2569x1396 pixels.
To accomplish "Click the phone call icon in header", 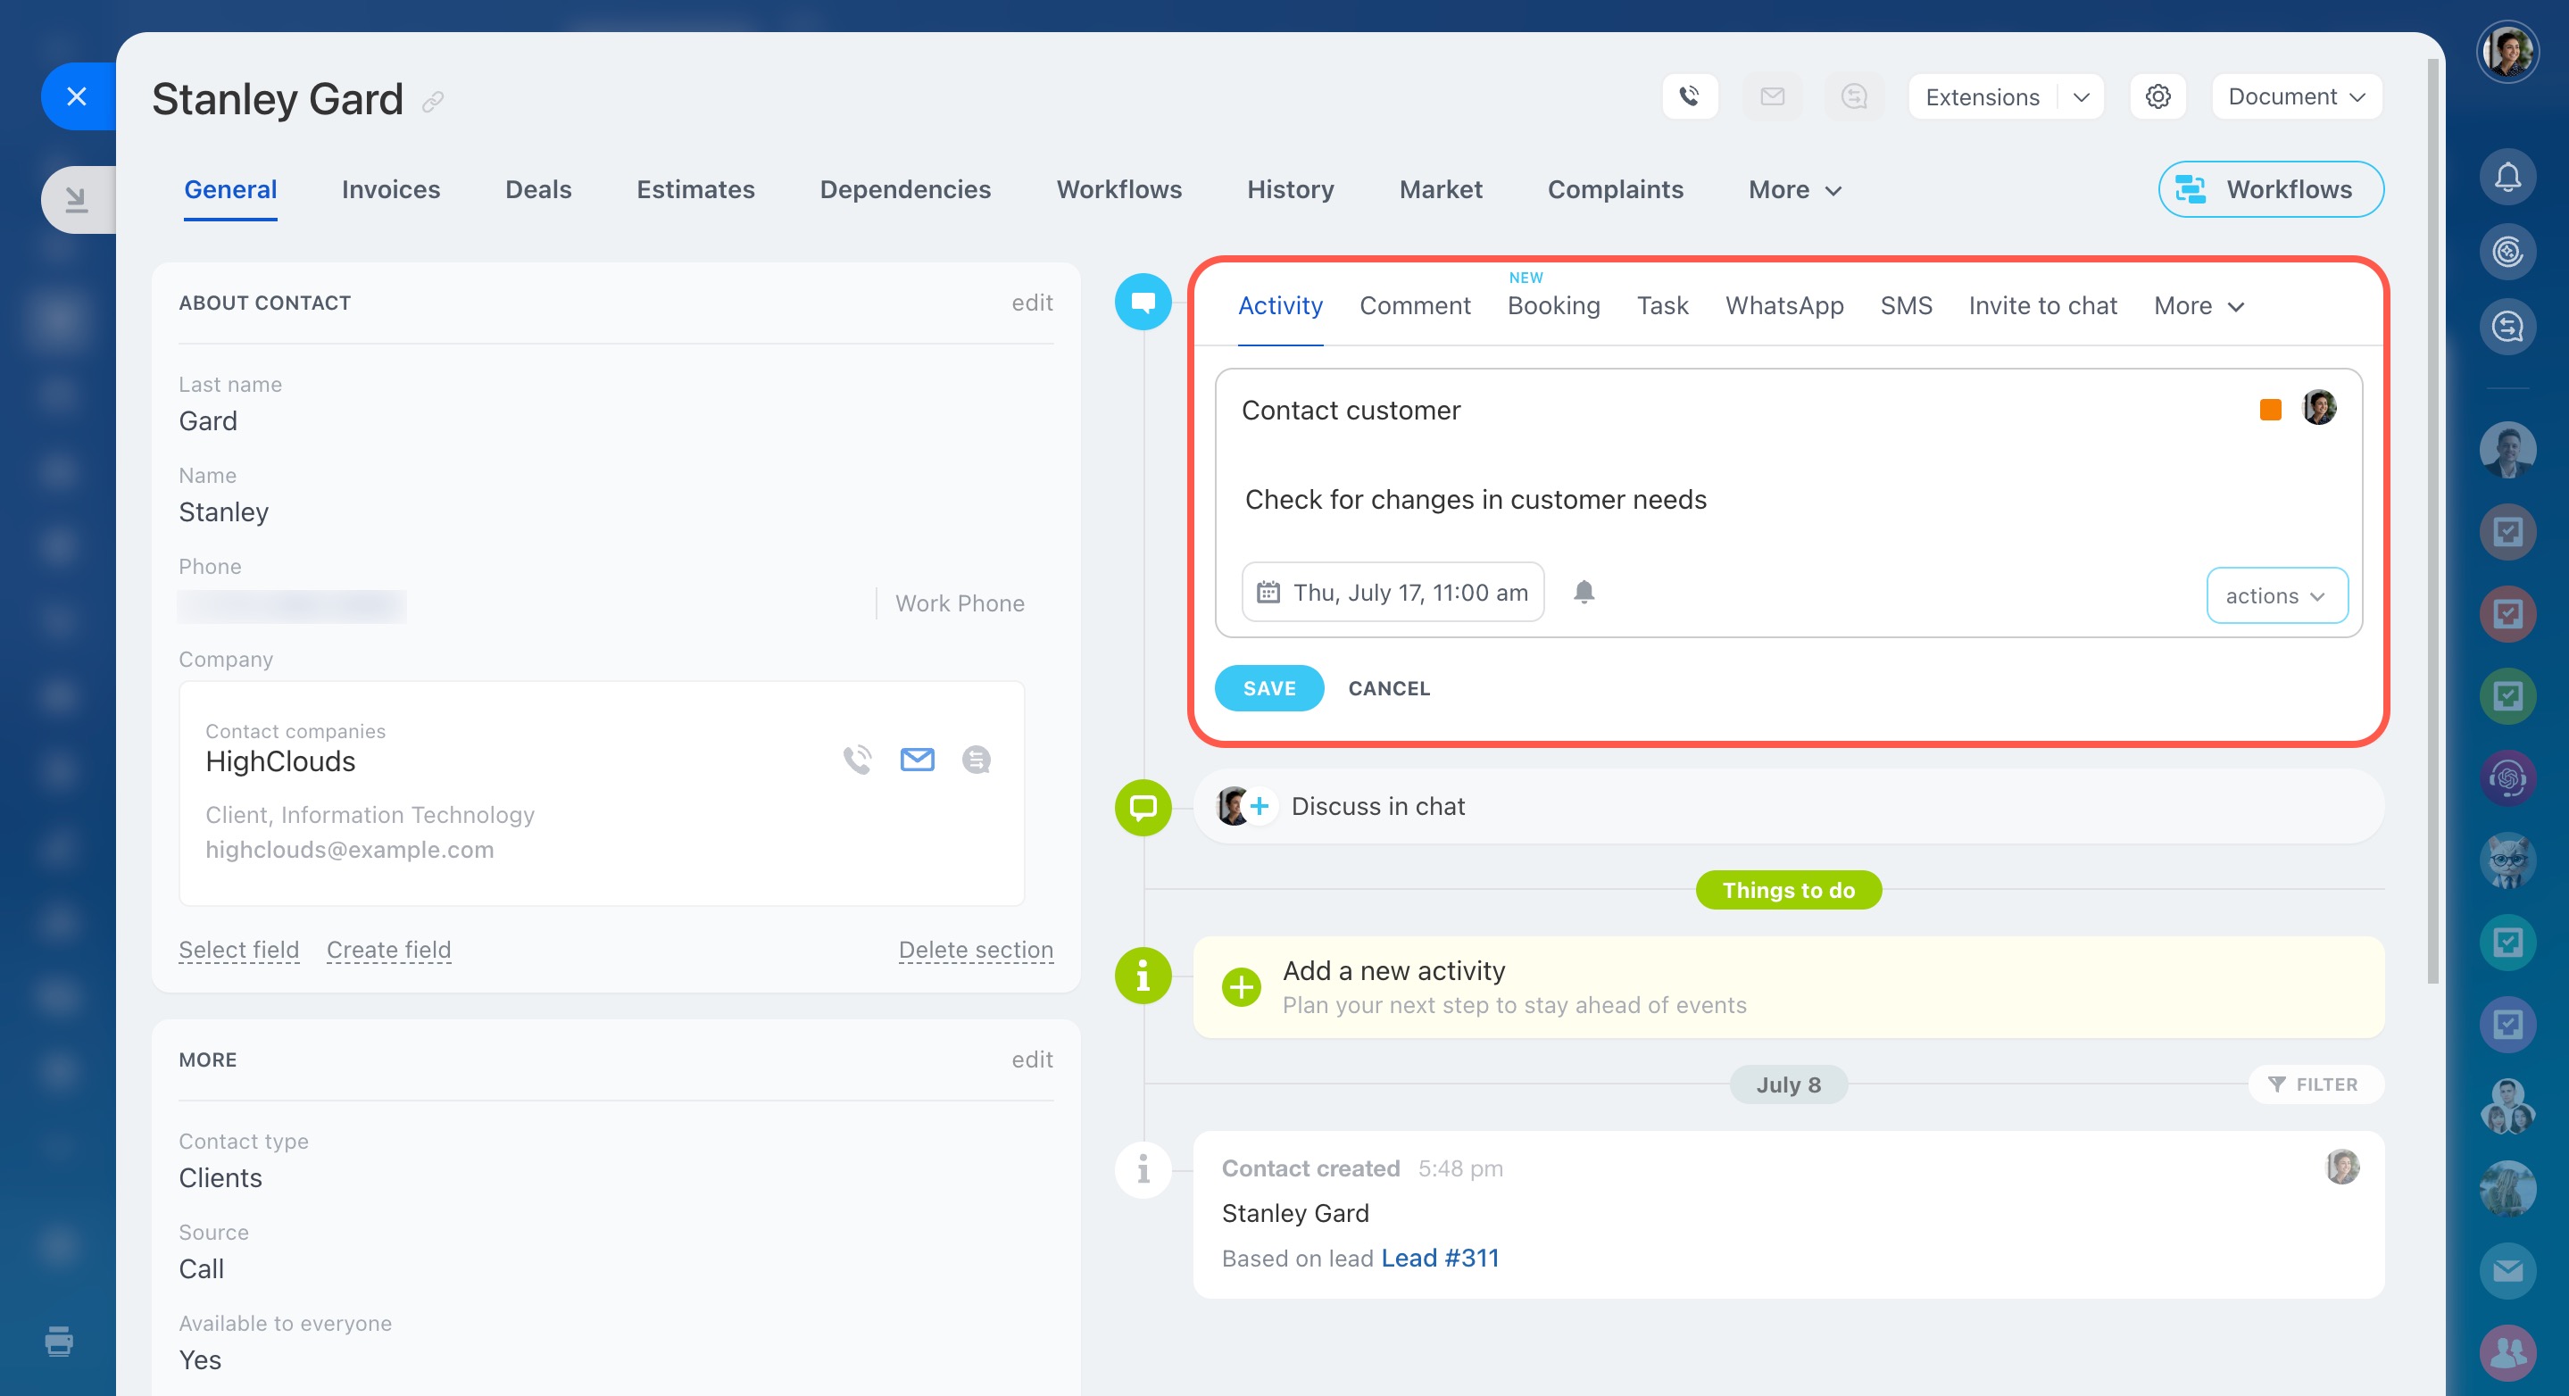I will [x=1688, y=96].
